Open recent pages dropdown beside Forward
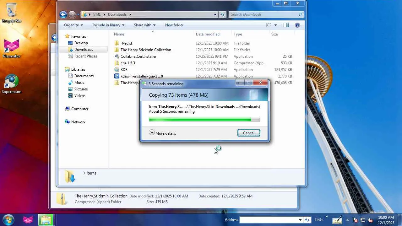Image resolution: width=402 pixels, height=226 pixels. (78, 14)
